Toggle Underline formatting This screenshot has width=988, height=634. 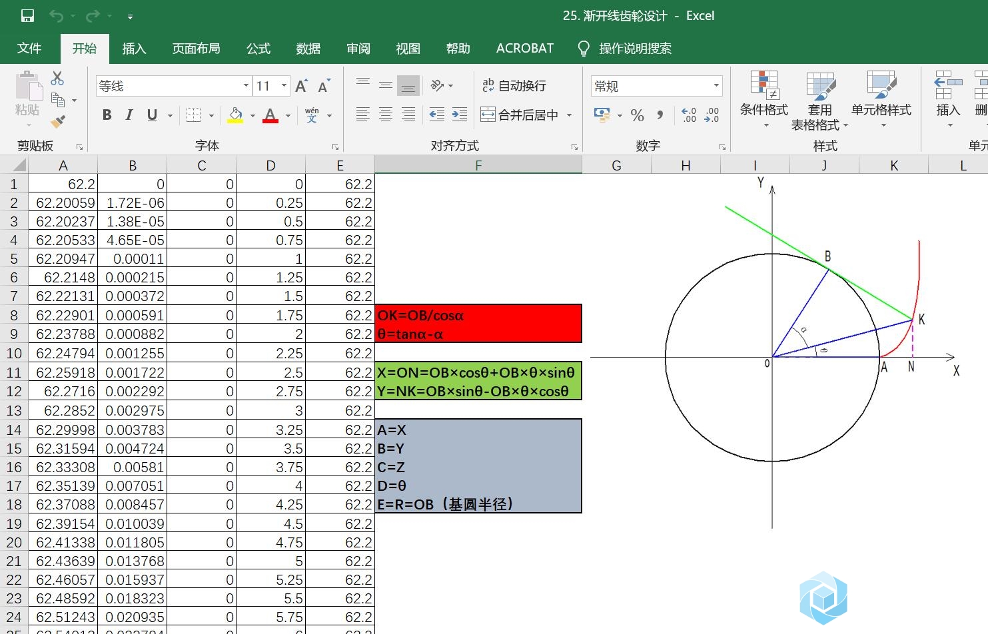coord(152,115)
